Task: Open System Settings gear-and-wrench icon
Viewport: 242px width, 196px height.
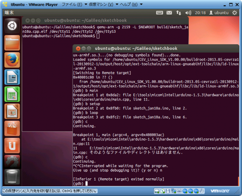Action: point(12,161)
